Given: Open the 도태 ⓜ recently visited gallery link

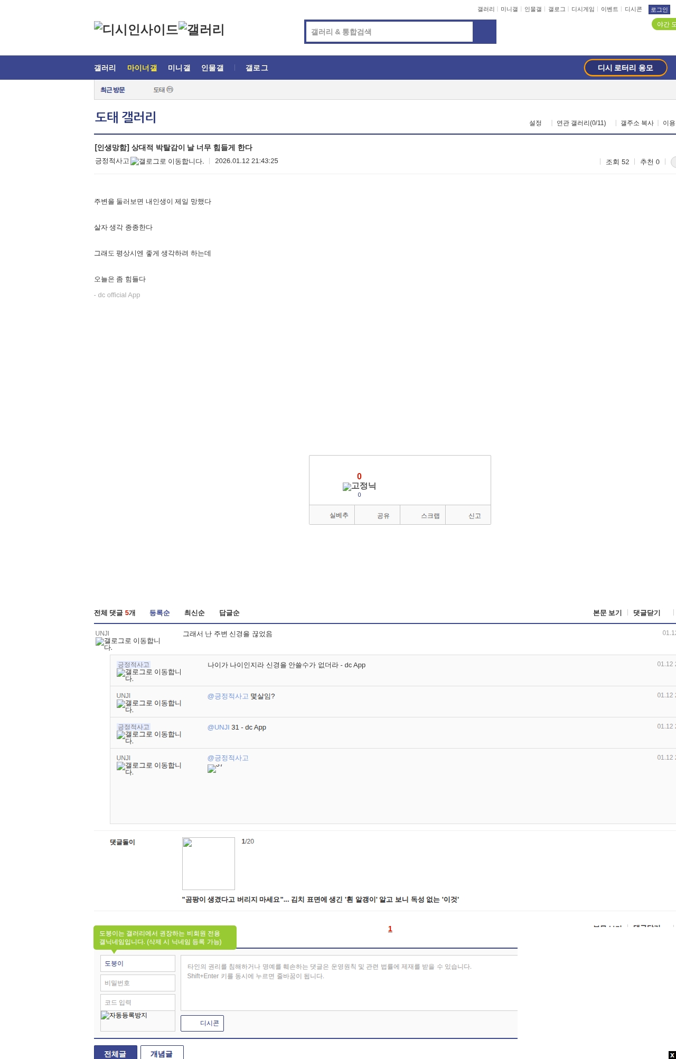Looking at the screenshot, I should coord(163,90).
